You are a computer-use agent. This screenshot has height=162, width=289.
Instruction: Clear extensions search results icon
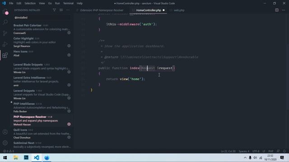tap(61, 10)
